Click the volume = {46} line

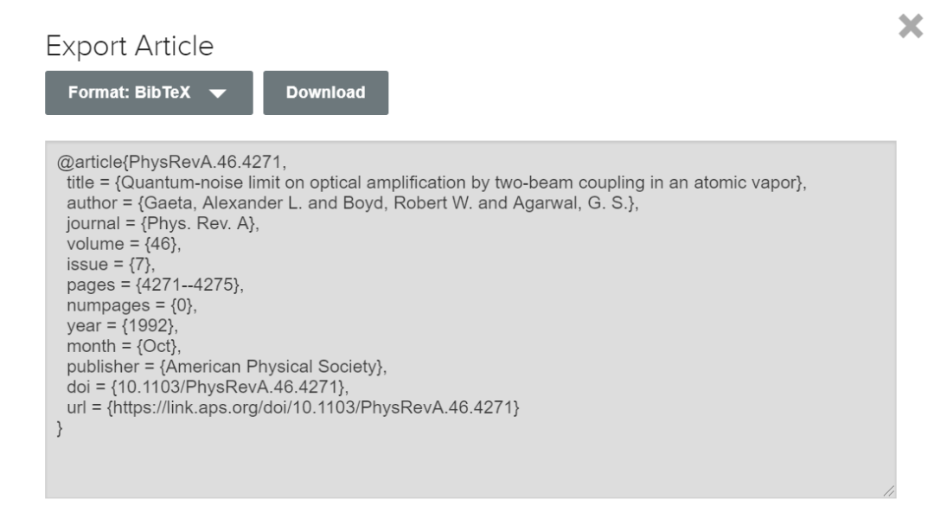click(124, 244)
